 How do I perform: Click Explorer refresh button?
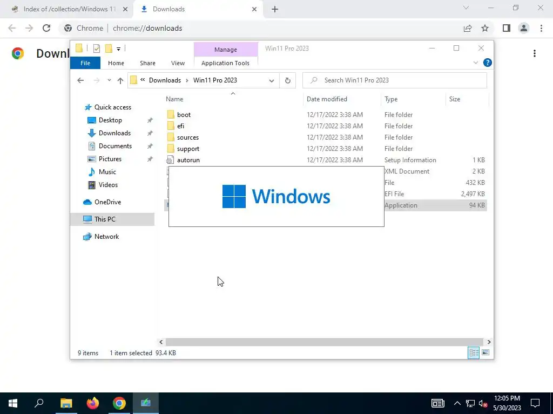pyautogui.click(x=288, y=80)
